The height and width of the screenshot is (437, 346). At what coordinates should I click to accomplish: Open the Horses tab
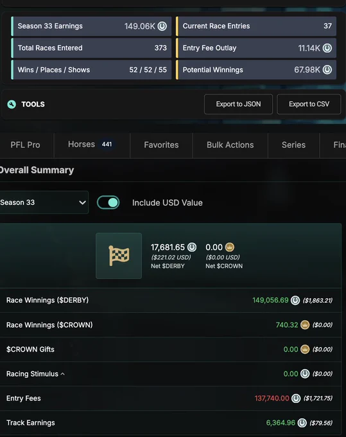tap(92, 145)
